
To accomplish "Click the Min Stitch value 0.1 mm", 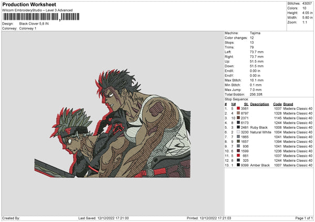I will coord(256,85).
